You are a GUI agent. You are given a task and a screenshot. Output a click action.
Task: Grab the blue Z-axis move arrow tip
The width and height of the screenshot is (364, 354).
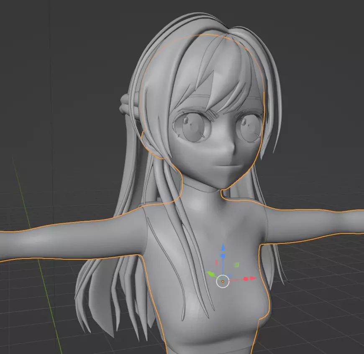tap(223, 247)
